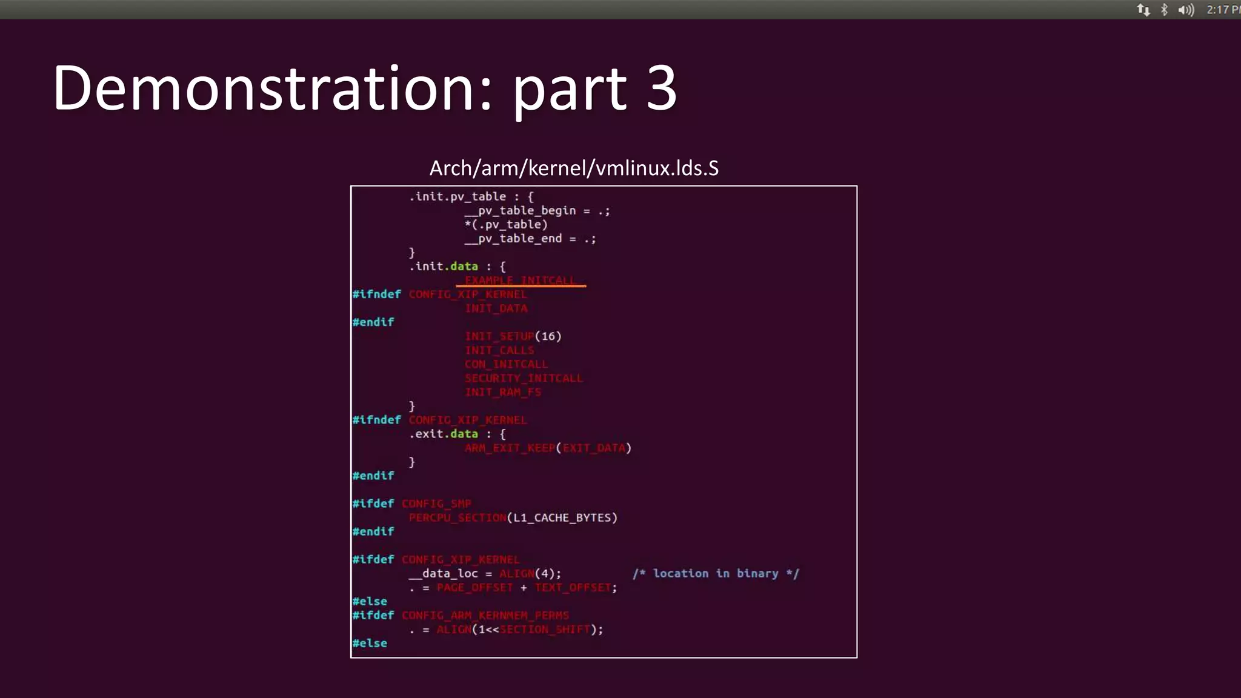
Task: Click the '/* location in binary */' comment
Action: [716, 573]
